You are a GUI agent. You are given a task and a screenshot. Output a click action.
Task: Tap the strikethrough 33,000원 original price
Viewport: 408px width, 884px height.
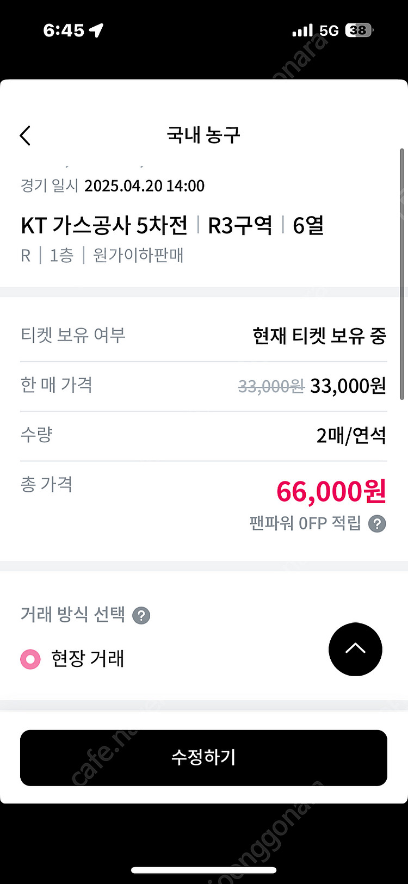pos(271,386)
